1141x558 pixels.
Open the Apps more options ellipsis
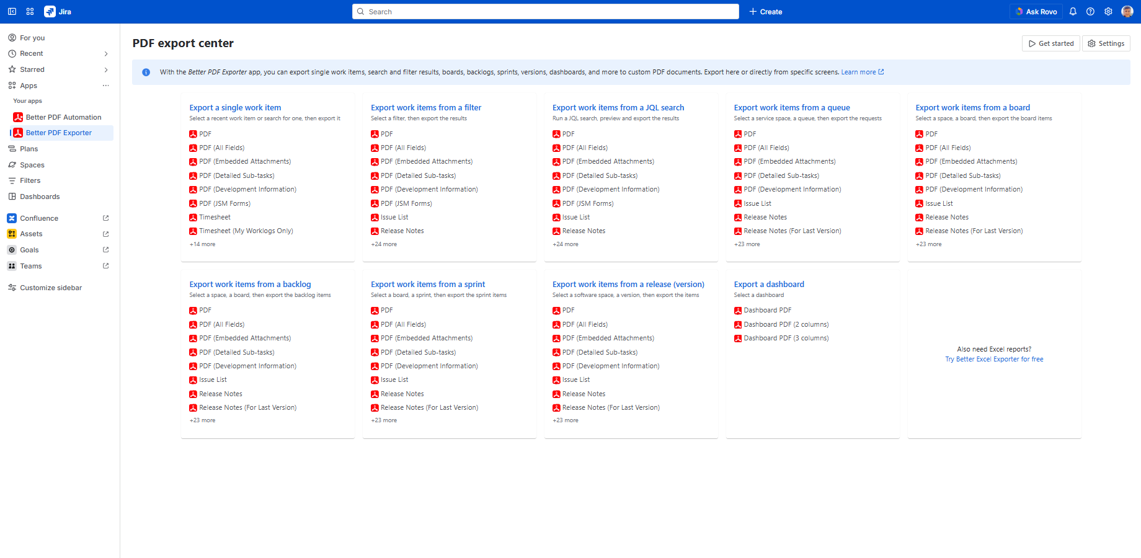pyautogui.click(x=105, y=86)
